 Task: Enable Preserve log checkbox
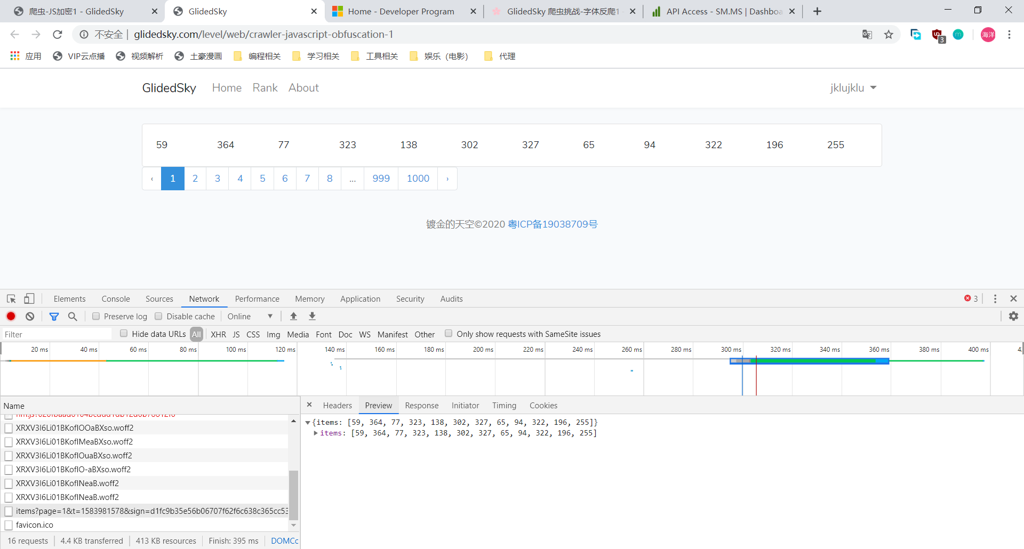(x=96, y=316)
